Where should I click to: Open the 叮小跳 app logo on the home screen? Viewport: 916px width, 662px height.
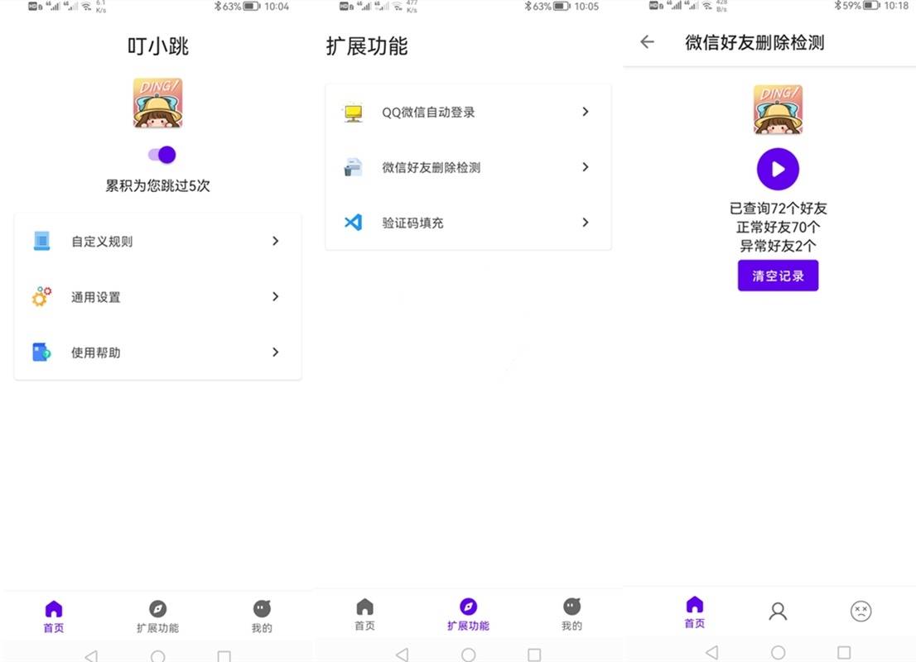point(157,103)
